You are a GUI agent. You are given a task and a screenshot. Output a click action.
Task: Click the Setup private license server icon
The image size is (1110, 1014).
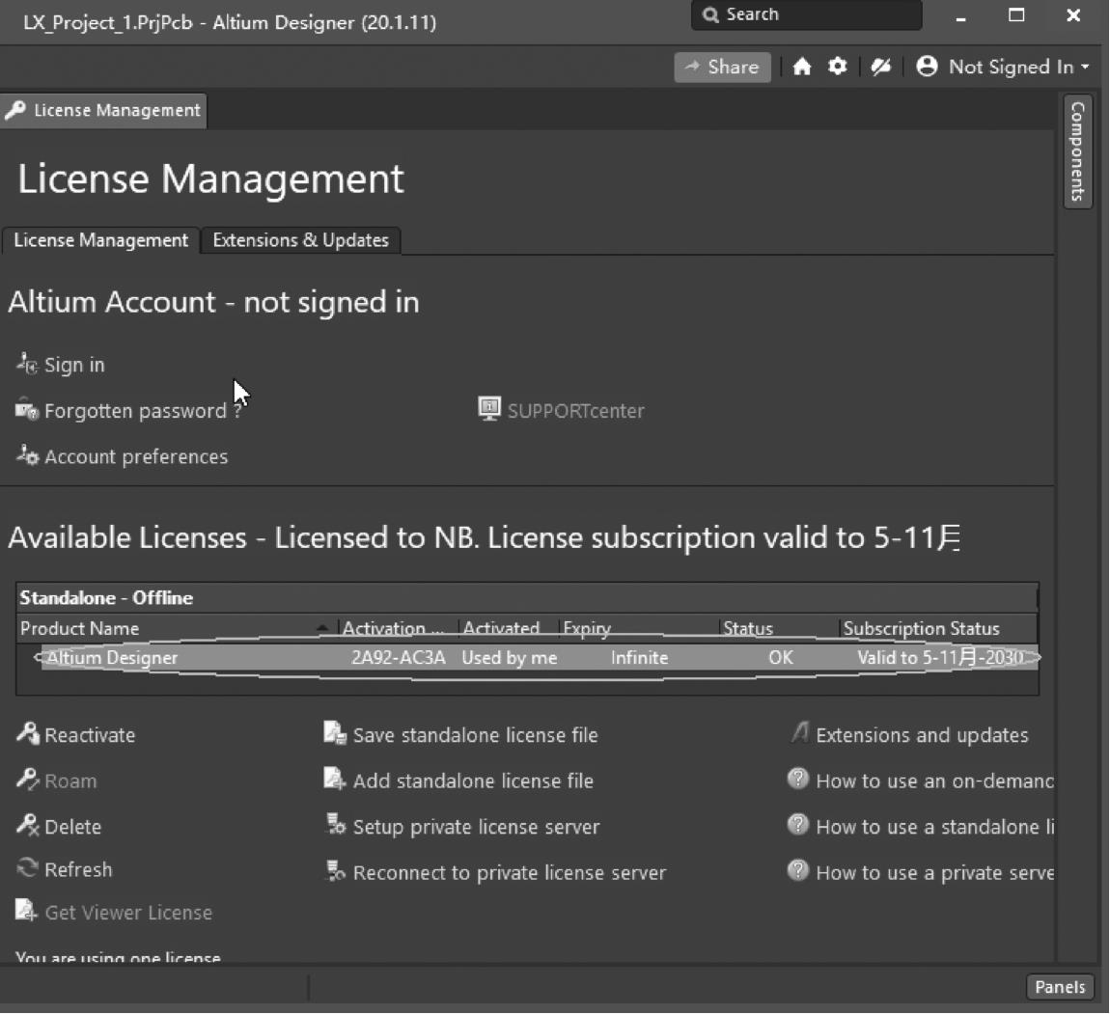(x=335, y=826)
